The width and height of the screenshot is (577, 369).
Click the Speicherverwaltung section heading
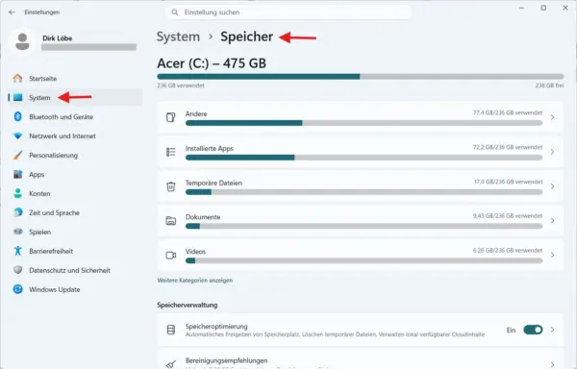coord(188,305)
